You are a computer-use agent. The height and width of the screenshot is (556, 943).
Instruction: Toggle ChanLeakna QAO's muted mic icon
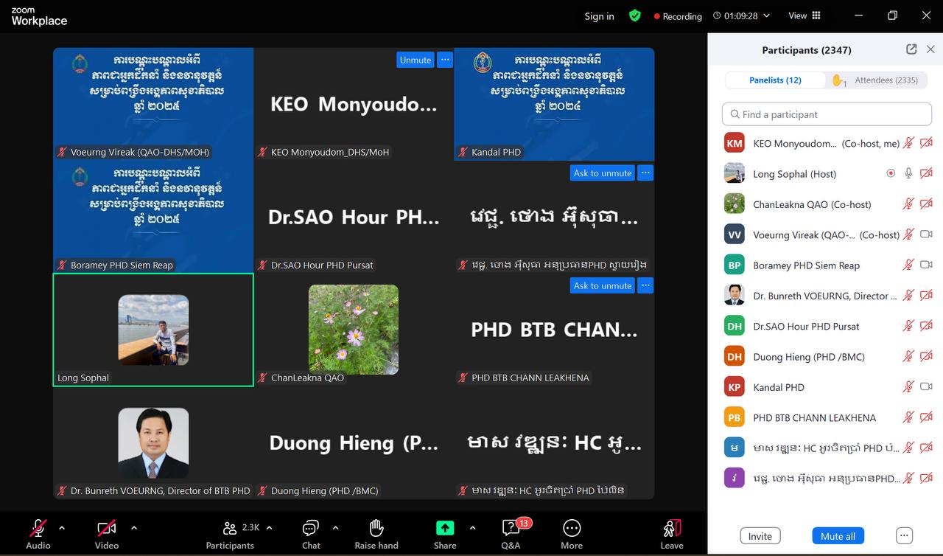tap(908, 204)
